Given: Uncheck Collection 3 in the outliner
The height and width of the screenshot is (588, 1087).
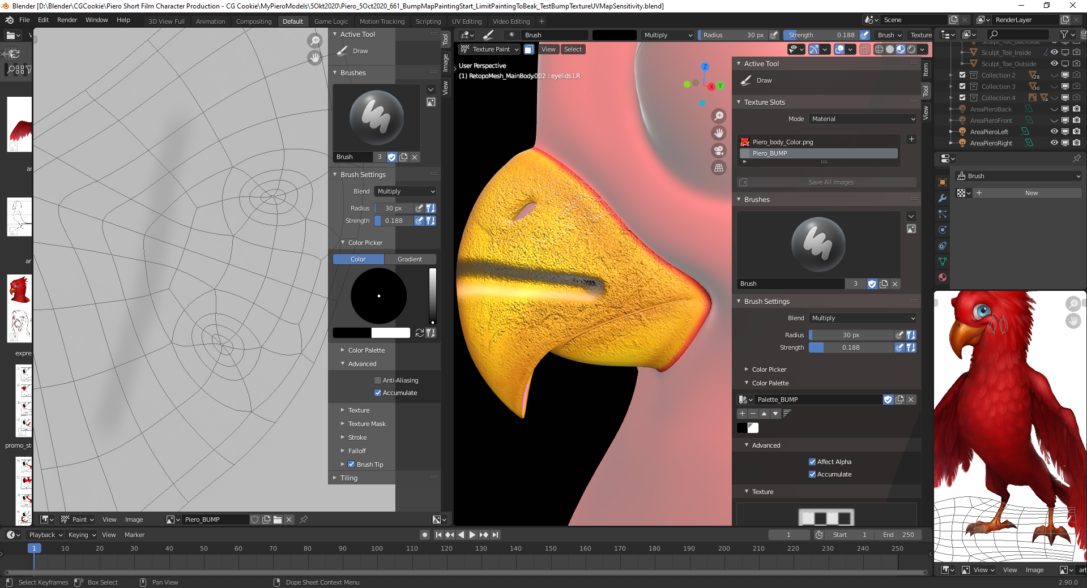Looking at the screenshot, I should point(962,86).
